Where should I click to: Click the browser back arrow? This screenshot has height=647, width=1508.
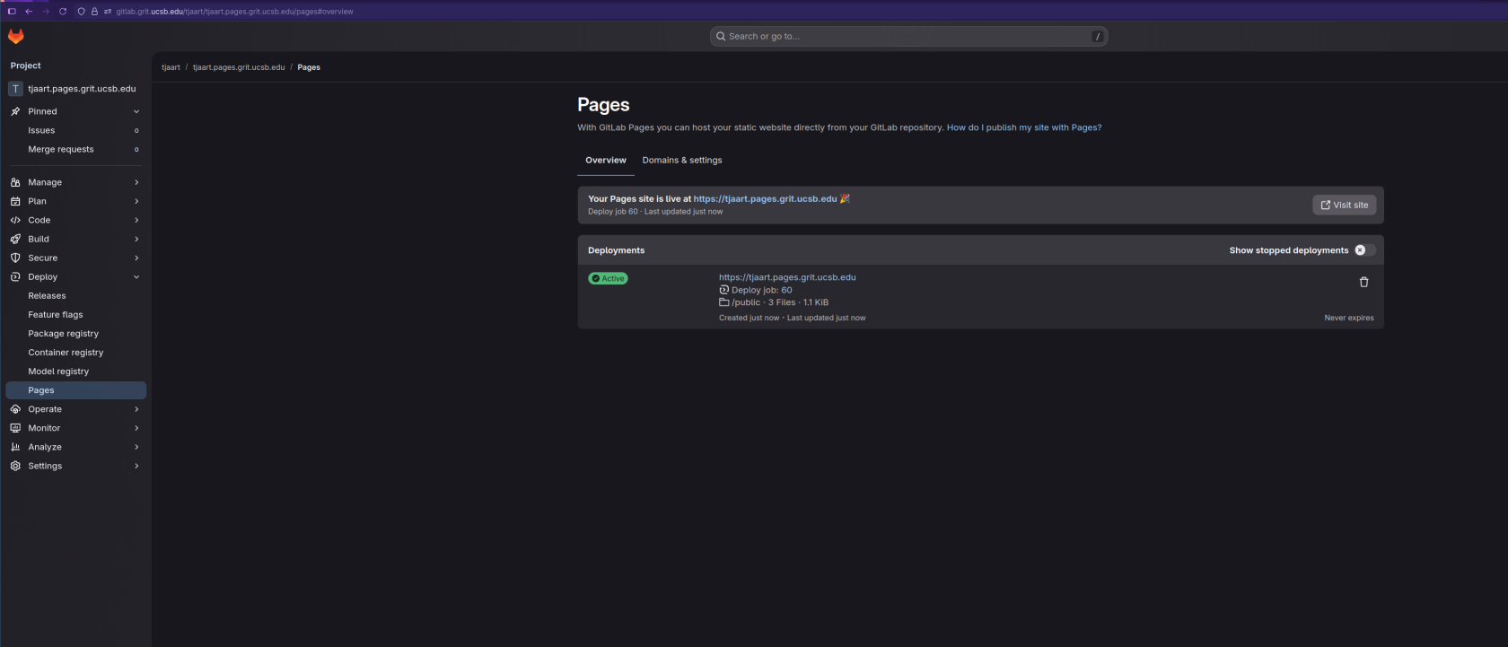point(29,12)
